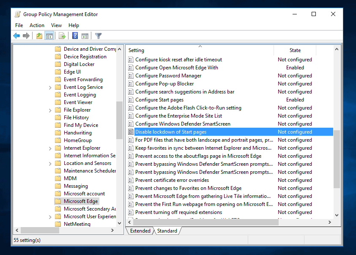Viewport: 356px width, 255px height.
Task: Select the Find My Device folder
Action: point(81,125)
